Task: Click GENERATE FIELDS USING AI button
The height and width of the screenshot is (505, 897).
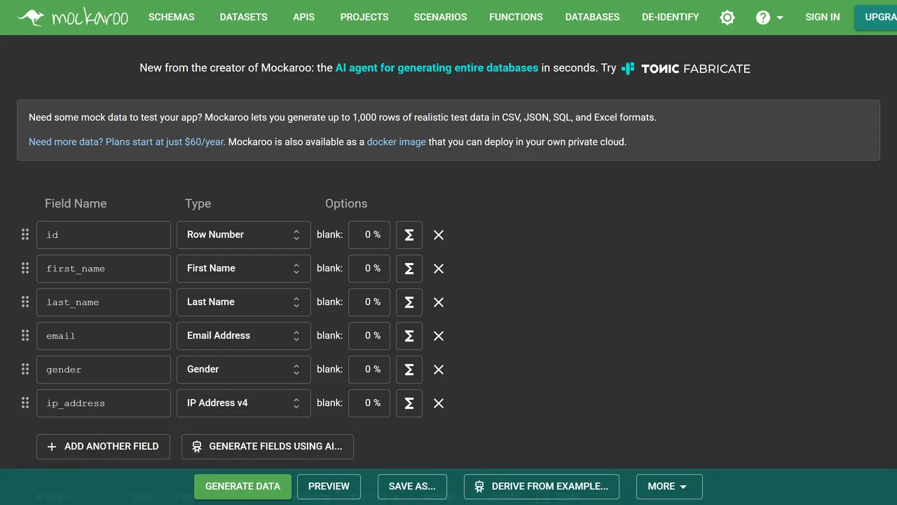Action: pos(268,446)
